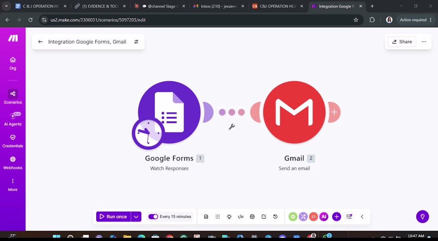Image resolution: width=438 pixels, height=241 pixels.
Task: Click the Send an email text
Action: point(294,169)
